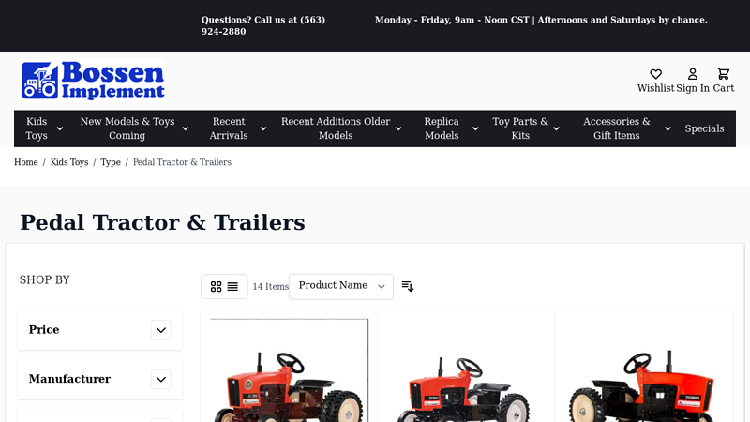Expand Toy Parts & Kits chevron

(x=556, y=128)
